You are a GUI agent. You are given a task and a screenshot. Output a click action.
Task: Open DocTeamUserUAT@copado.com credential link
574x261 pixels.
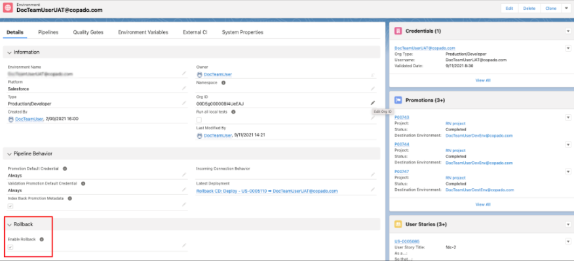click(x=425, y=48)
